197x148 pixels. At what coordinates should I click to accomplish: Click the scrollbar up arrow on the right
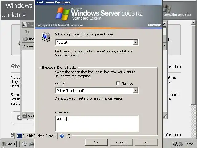click(x=194, y=23)
